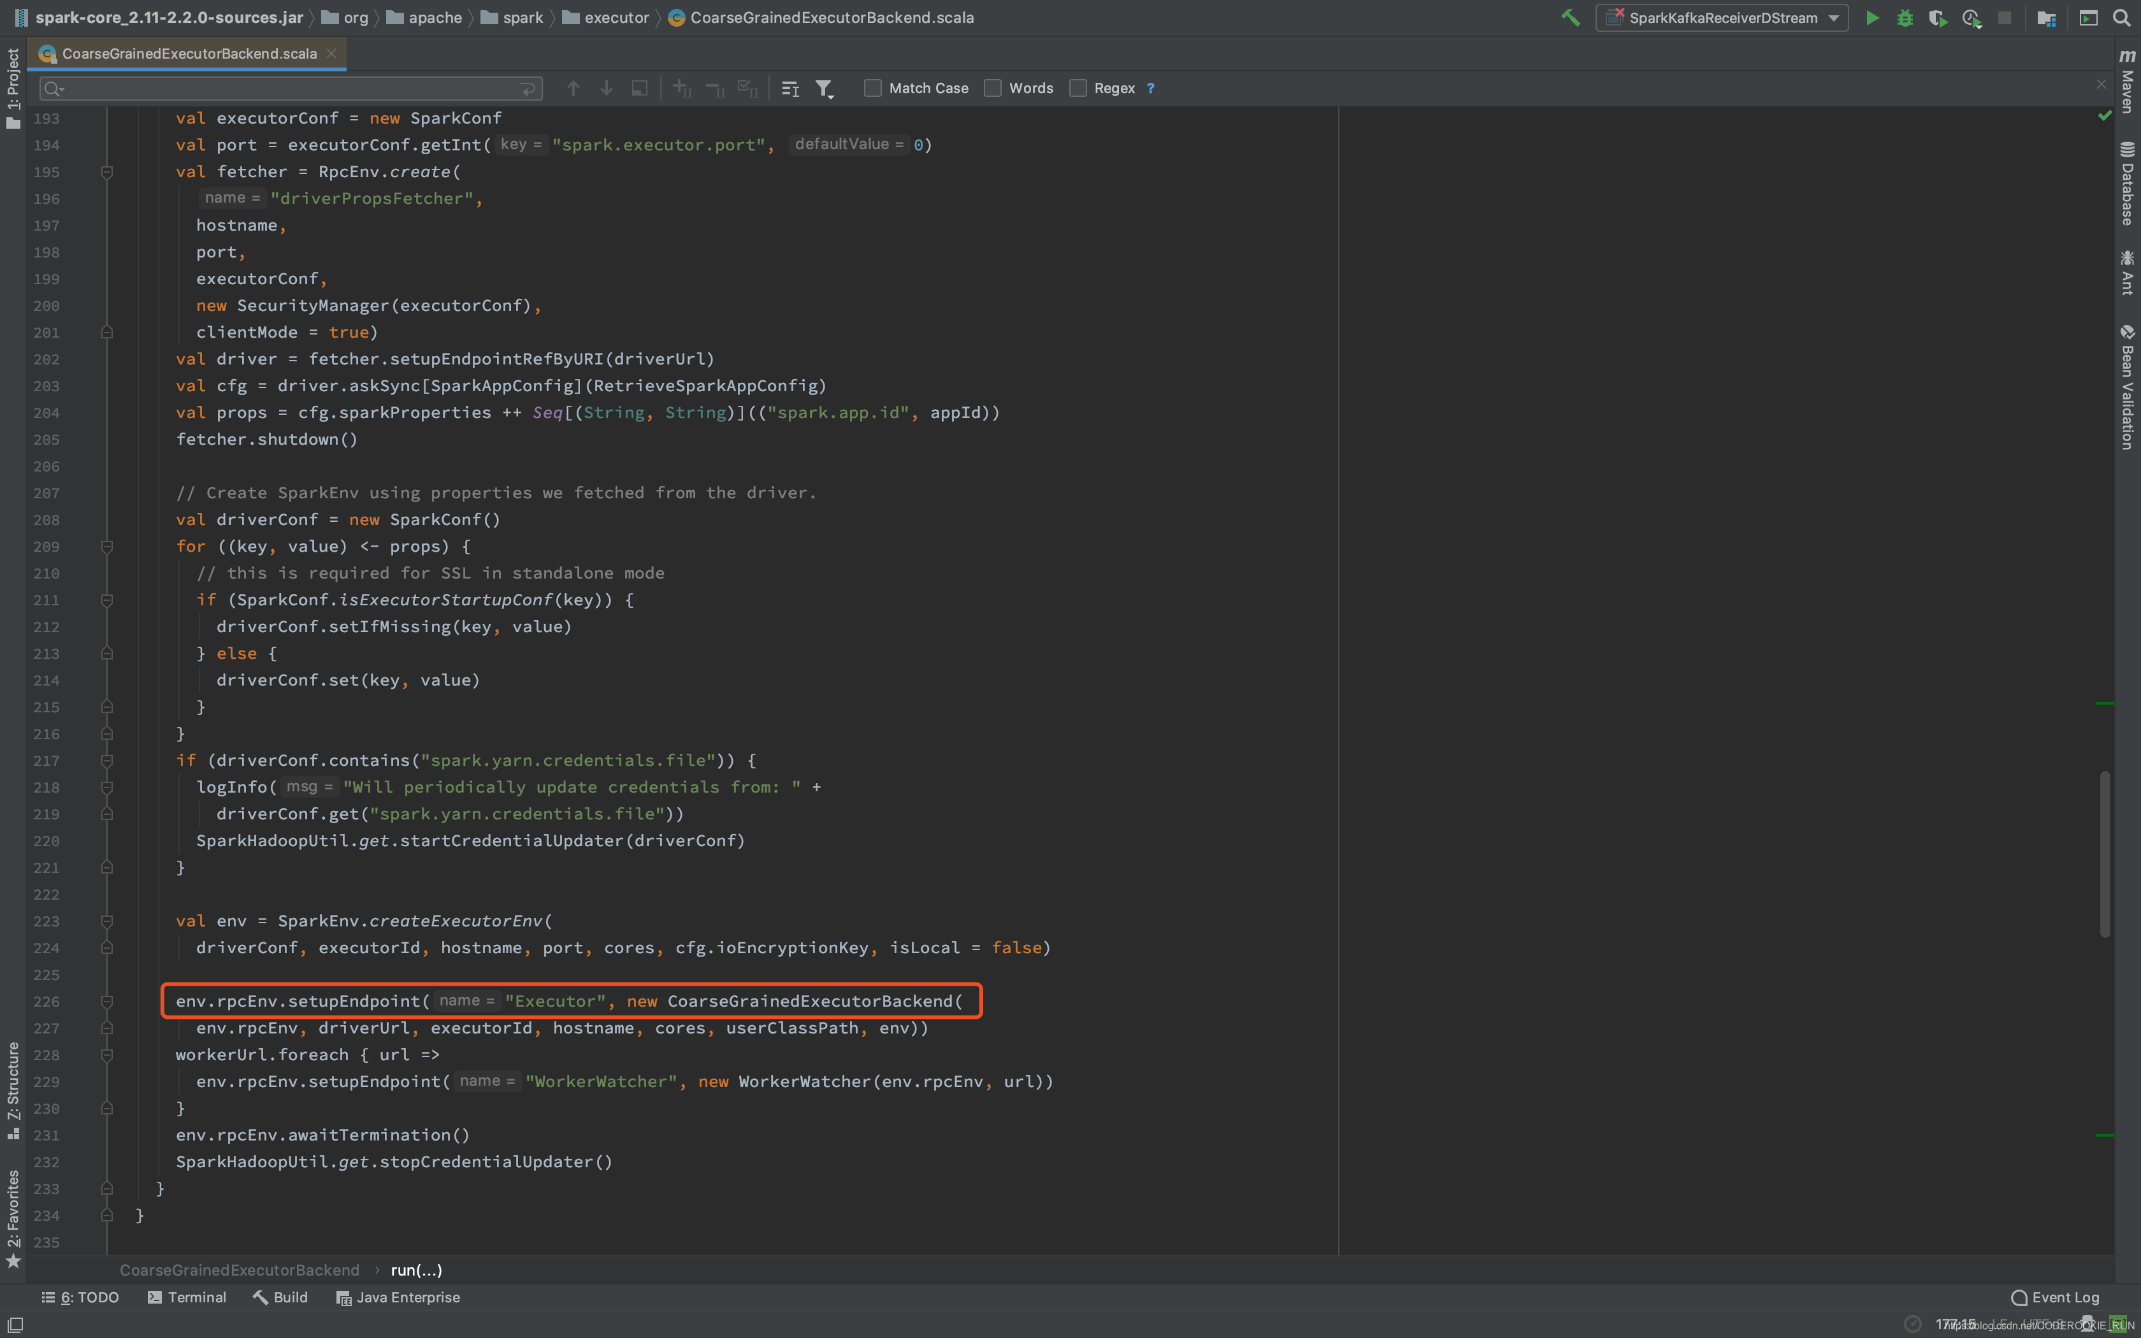The width and height of the screenshot is (2141, 1338).
Task: Run the current configuration with green play
Action: tap(1872, 18)
